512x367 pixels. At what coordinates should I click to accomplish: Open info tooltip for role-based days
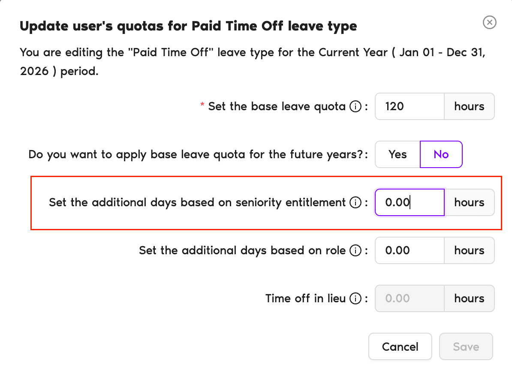(355, 250)
